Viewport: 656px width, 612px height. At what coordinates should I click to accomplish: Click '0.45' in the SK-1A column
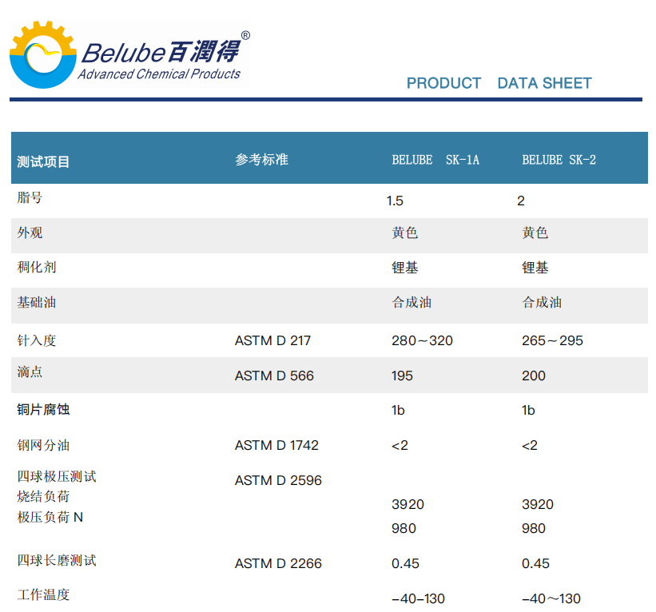point(405,564)
